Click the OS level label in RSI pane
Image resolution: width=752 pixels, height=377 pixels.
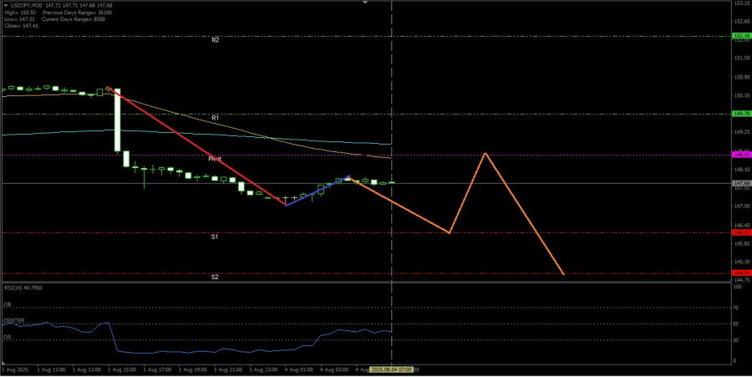[x=8, y=337]
